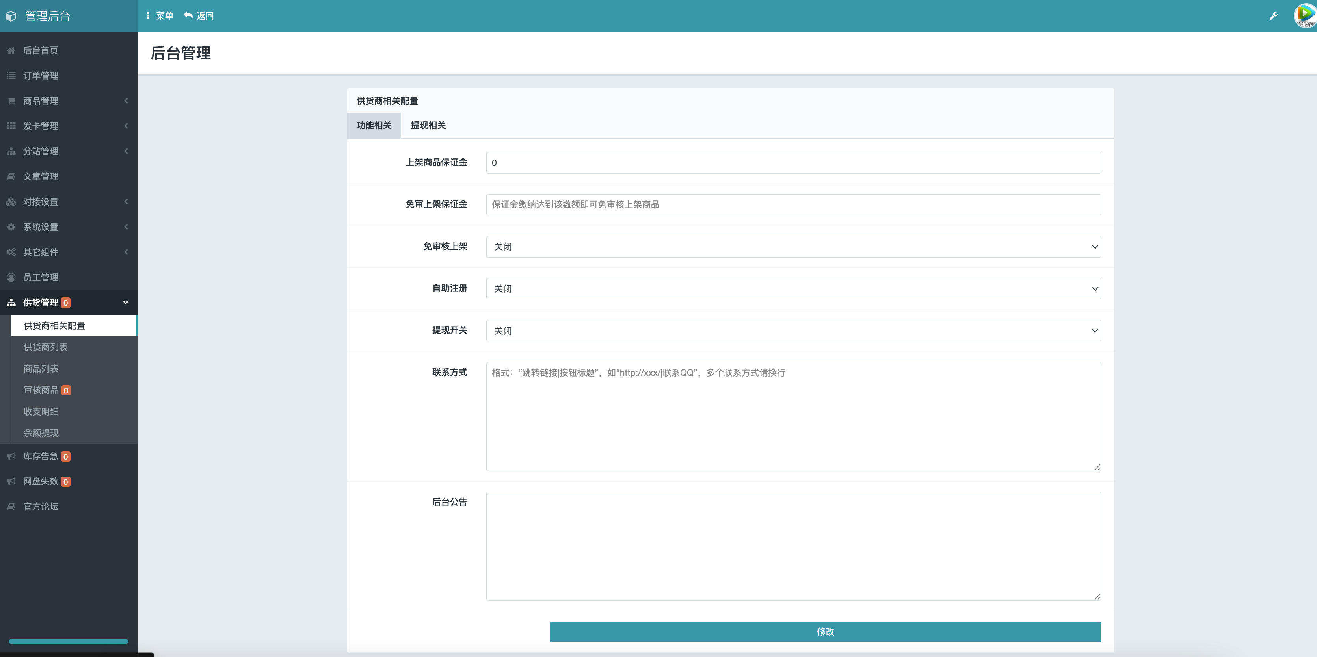Click the sidebar horizontal scrollbar at bottom
The width and height of the screenshot is (1317, 657).
[x=68, y=641]
